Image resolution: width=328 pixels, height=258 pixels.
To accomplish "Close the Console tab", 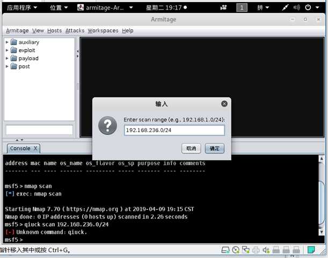I will click(35, 148).
